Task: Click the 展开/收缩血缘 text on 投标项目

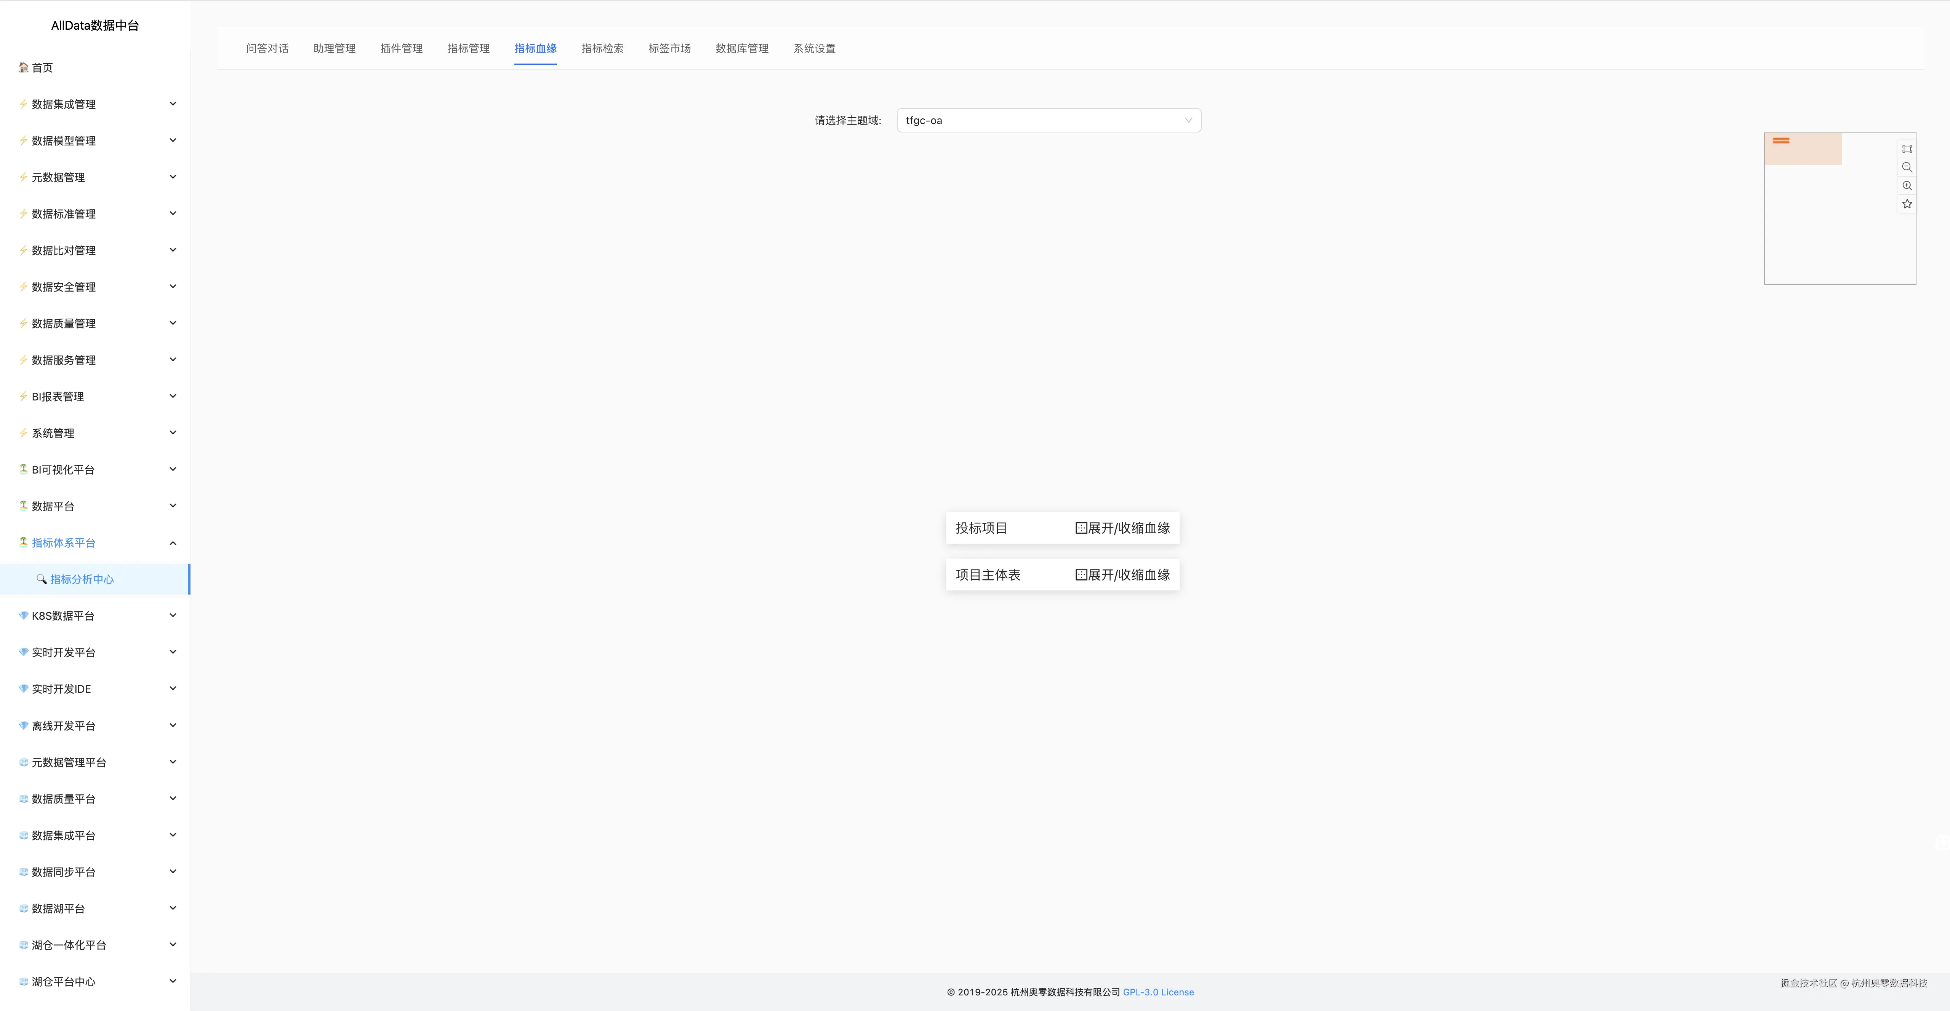Action: [1129, 529]
